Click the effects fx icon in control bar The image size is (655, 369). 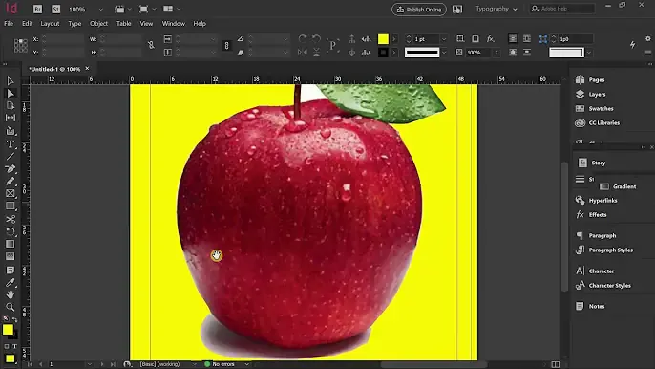(x=490, y=39)
